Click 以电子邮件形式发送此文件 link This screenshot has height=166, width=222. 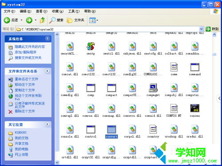click(30, 105)
